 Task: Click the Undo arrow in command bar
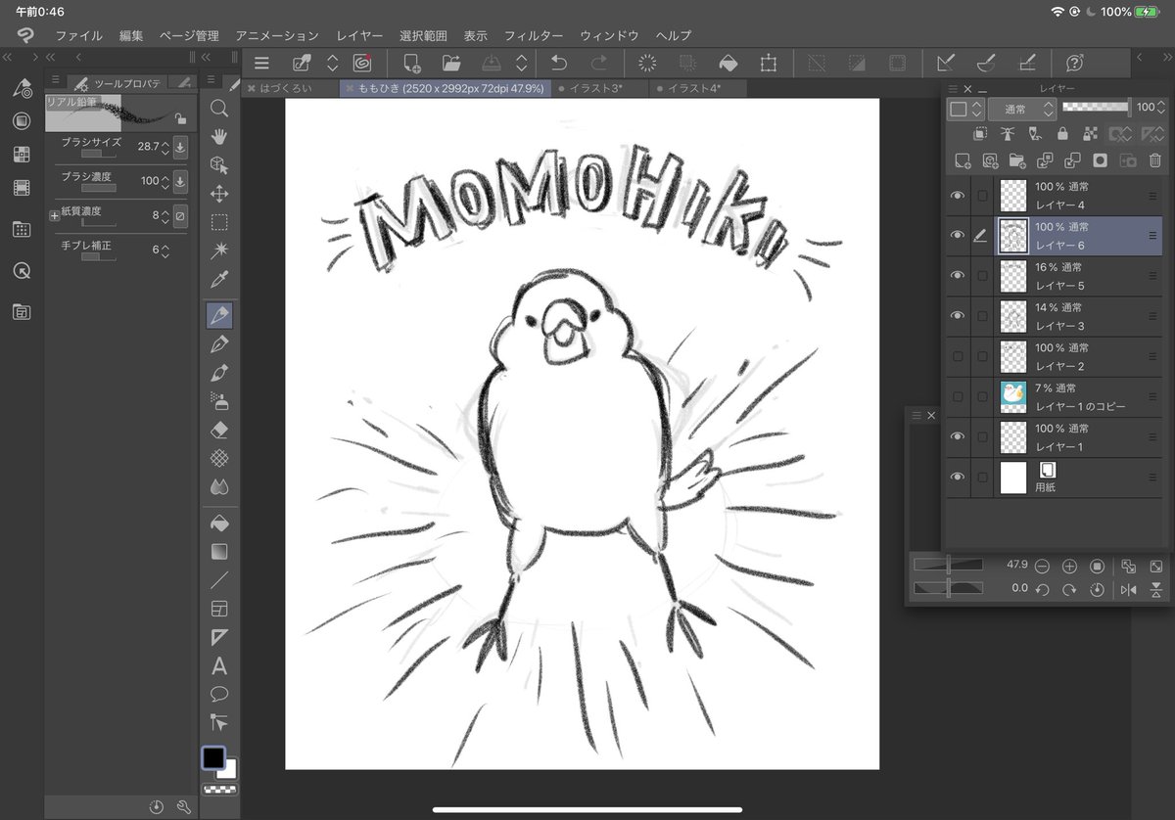point(558,64)
